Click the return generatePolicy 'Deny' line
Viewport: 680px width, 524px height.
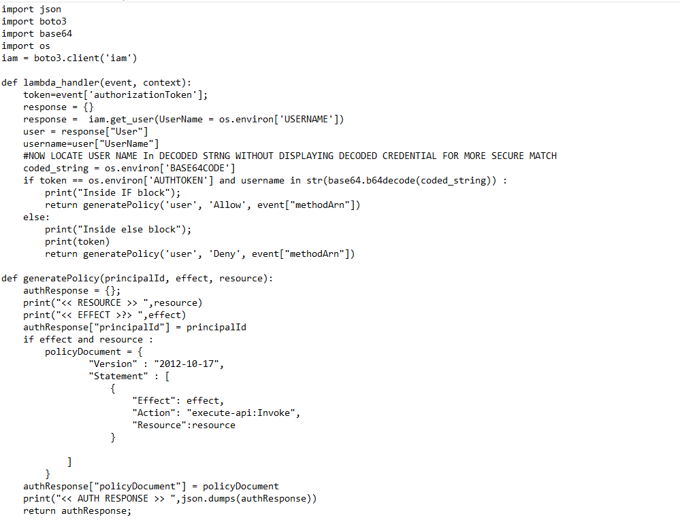click(200, 254)
